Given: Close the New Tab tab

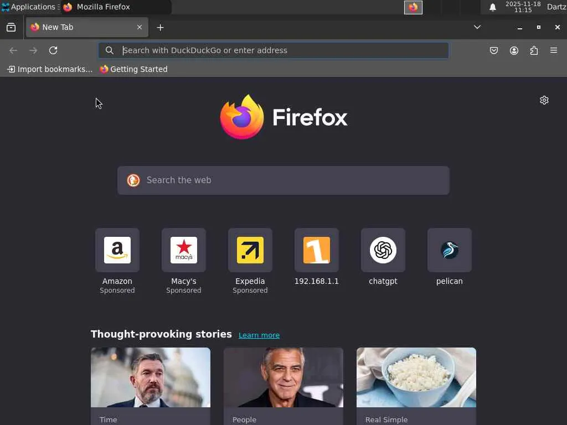Looking at the screenshot, I should 139,27.
